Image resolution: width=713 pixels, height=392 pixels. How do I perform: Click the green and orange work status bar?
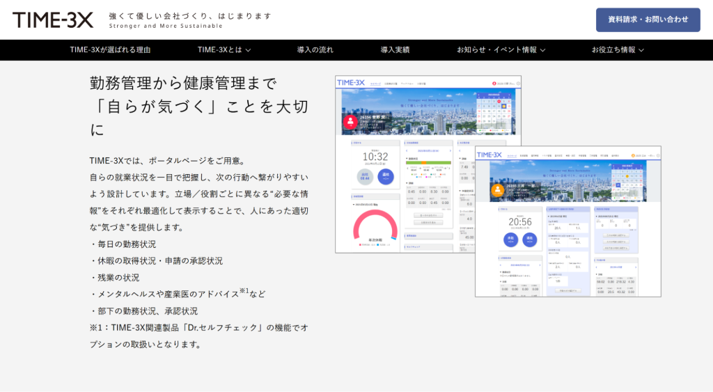(x=427, y=164)
